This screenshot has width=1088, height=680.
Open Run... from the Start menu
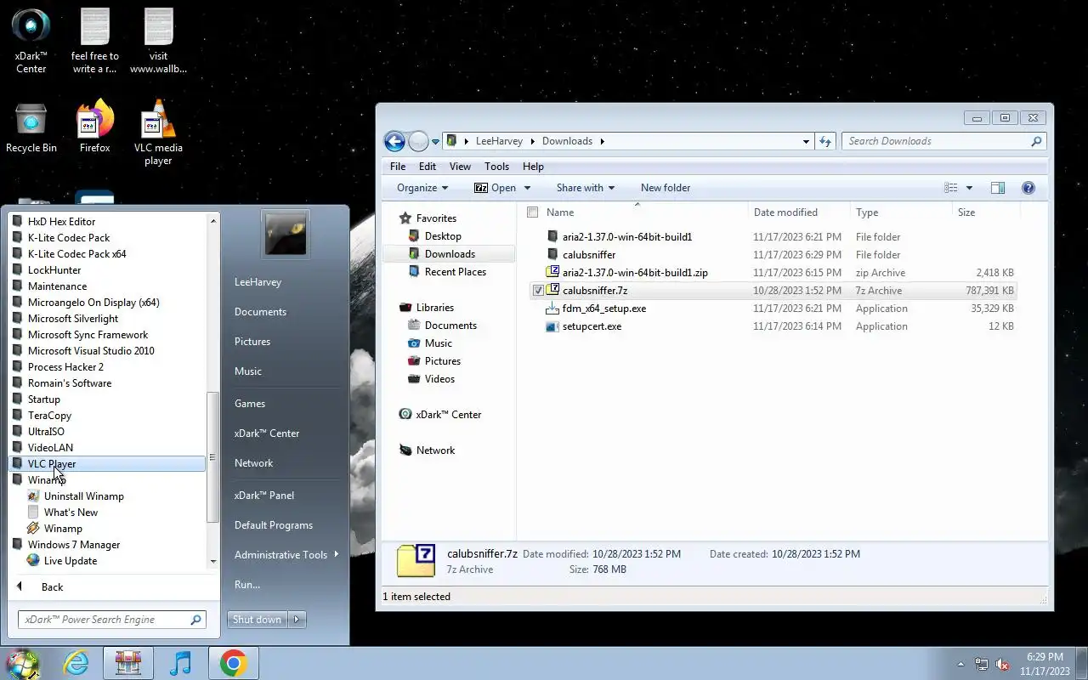point(247,585)
